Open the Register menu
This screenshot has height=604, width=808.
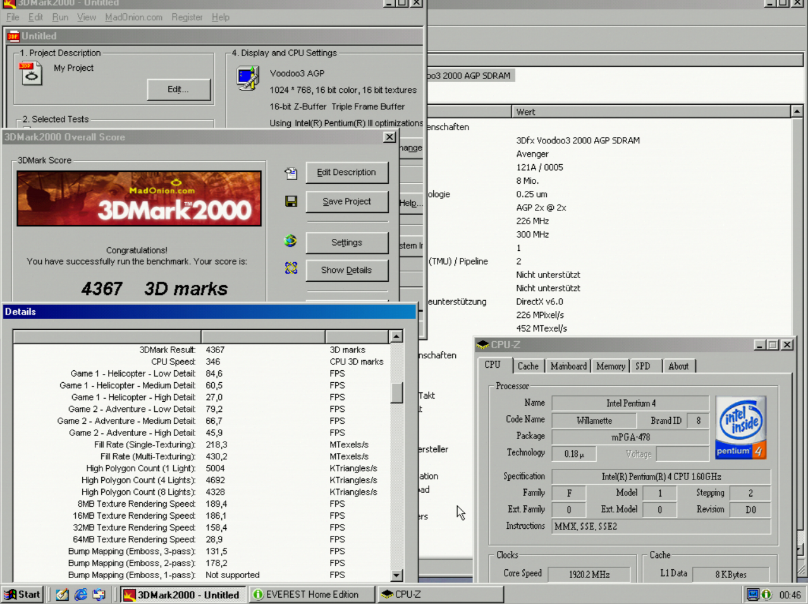(187, 17)
